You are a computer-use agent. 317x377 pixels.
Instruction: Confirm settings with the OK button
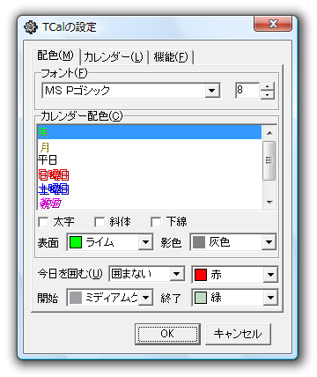(167, 334)
